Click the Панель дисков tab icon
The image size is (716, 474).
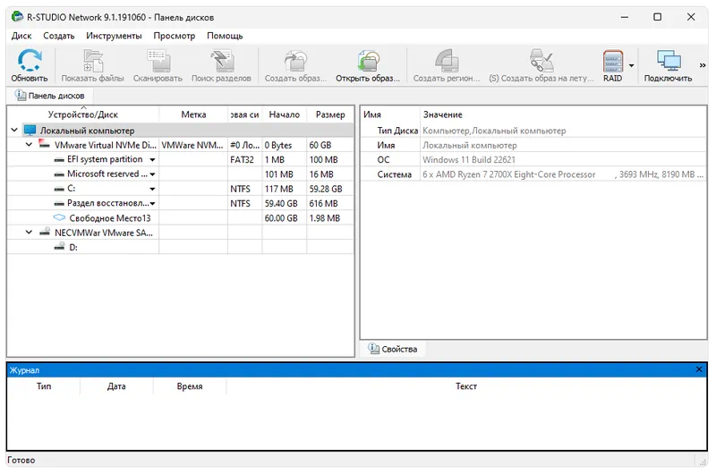(21, 95)
